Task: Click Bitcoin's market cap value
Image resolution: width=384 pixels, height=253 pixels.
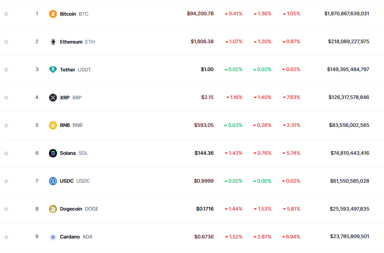Action: [x=347, y=14]
